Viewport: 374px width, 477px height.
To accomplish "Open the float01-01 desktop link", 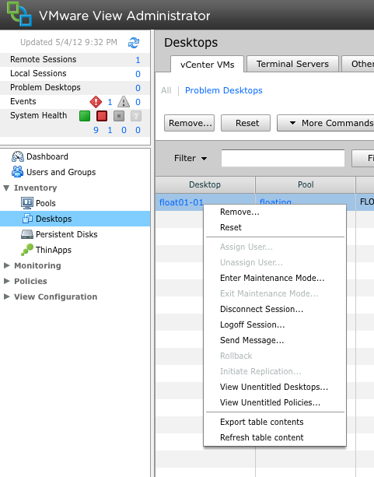I will click(x=181, y=202).
